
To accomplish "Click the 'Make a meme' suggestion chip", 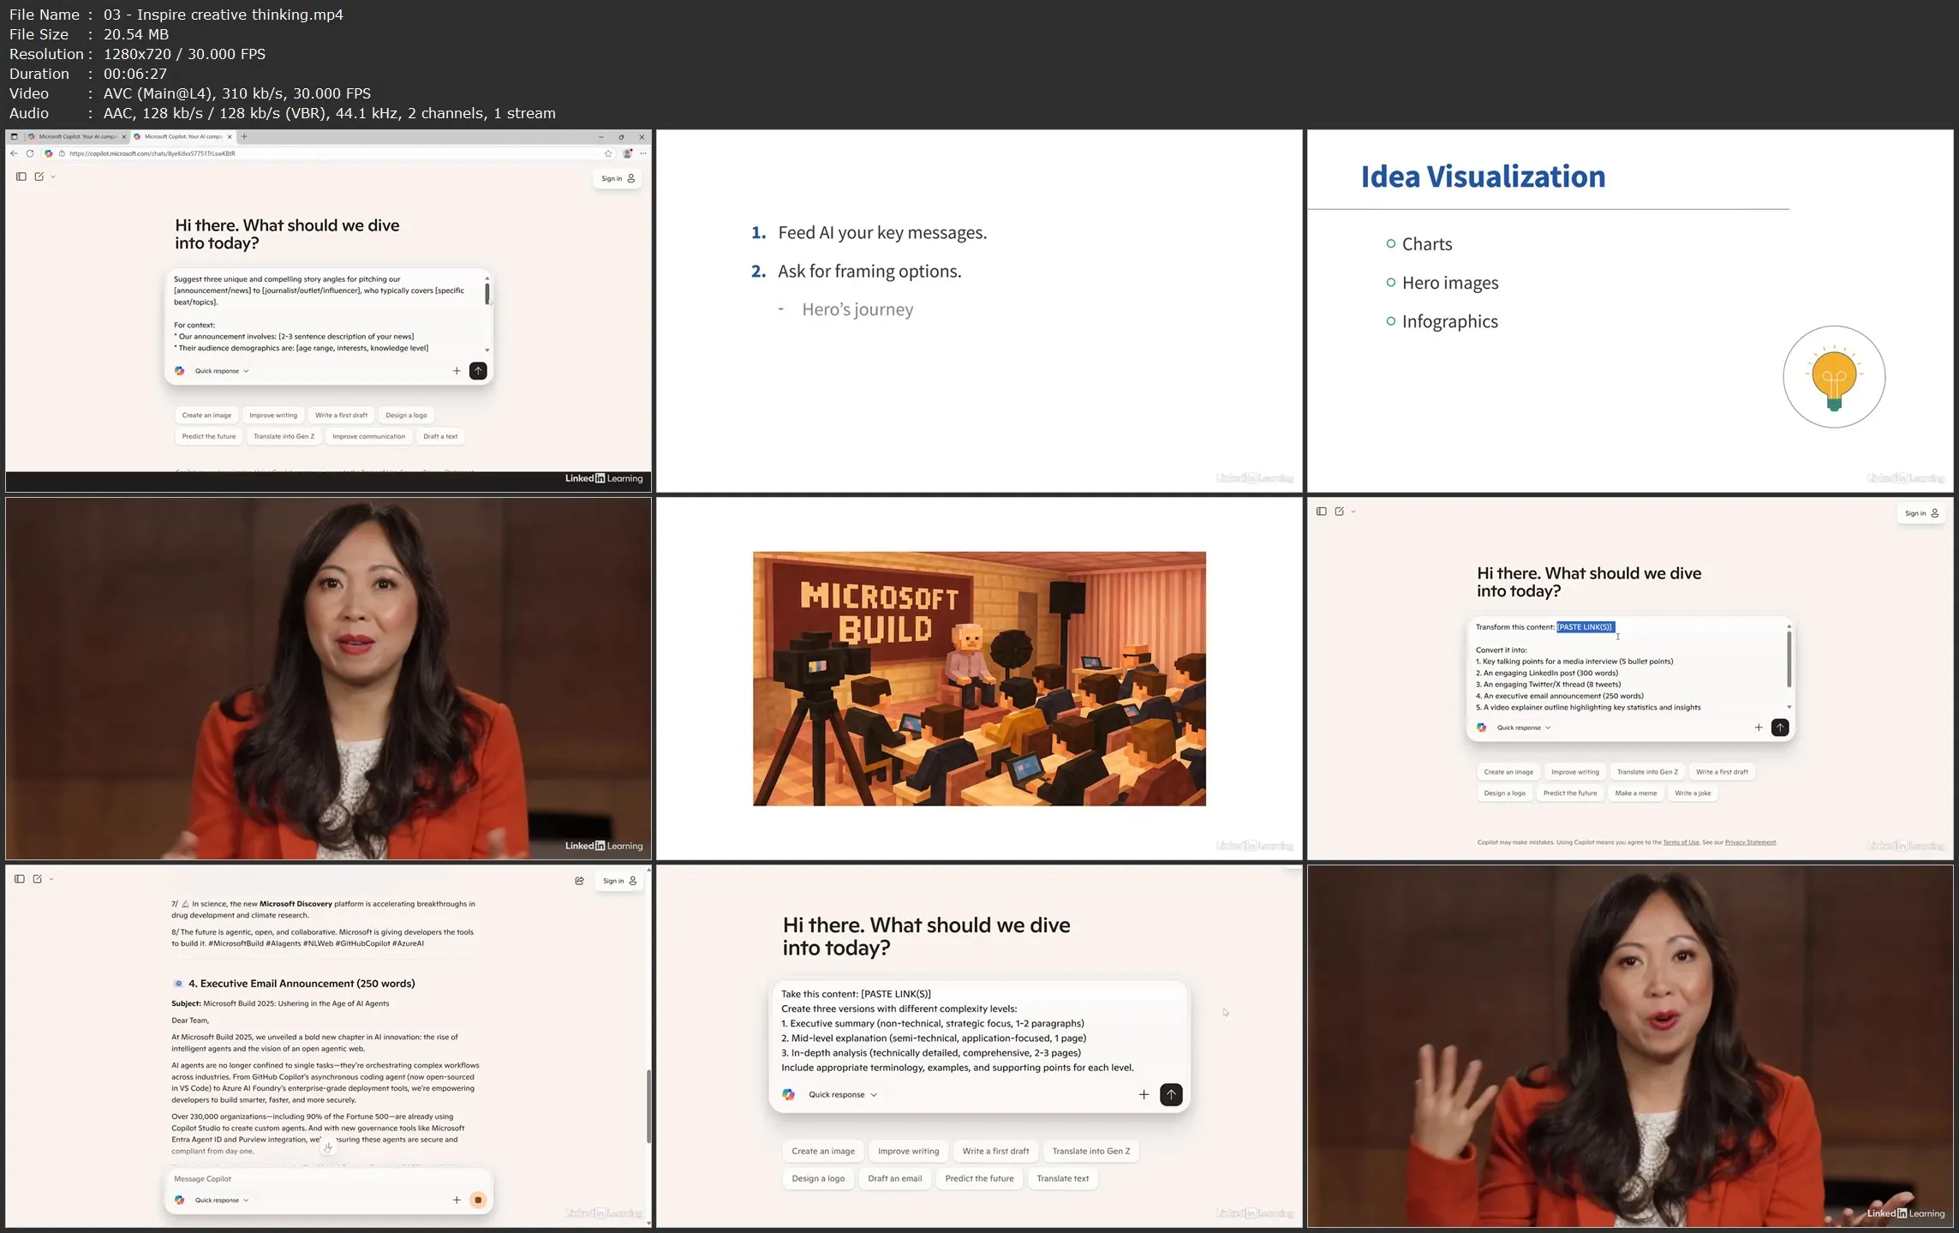I will (1635, 793).
